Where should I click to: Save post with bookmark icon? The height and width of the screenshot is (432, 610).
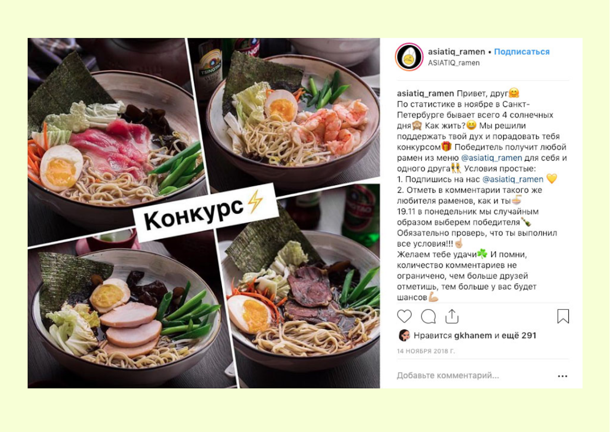pyautogui.click(x=563, y=316)
